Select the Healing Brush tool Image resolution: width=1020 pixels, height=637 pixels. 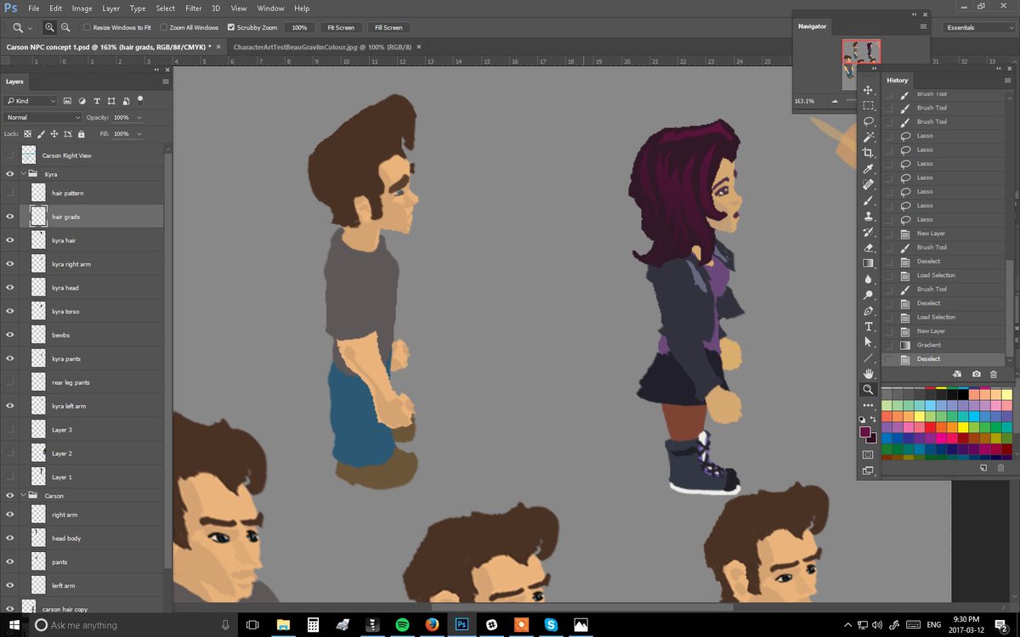868,184
